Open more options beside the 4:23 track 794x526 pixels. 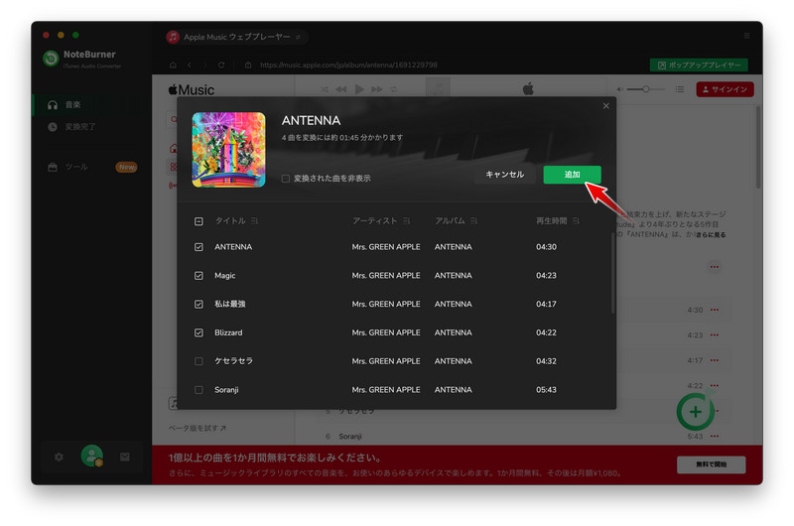(x=714, y=335)
